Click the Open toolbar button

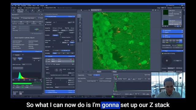tap(14, 8)
